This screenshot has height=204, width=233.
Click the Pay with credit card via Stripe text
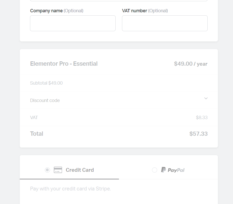[70, 189]
